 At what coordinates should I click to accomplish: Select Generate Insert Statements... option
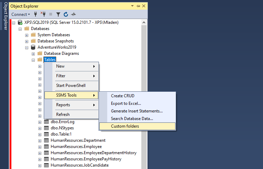[x=137, y=111]
